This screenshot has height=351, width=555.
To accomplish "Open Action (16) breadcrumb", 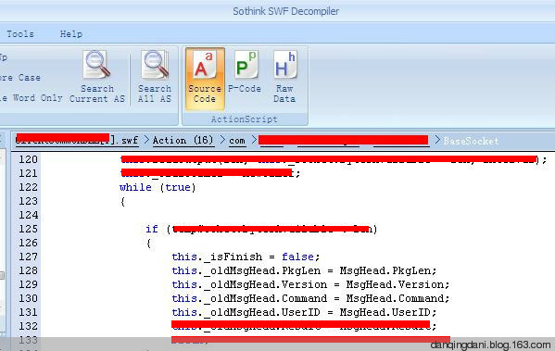I will click(x=183, y=141).
